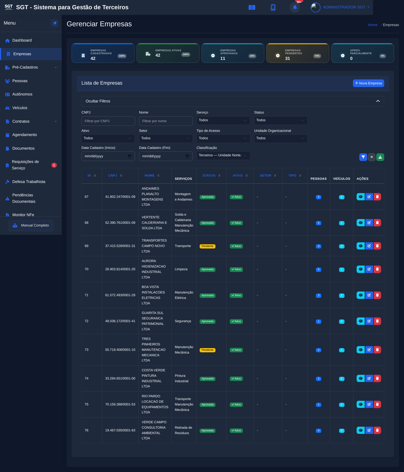Click the Nova Empresa button
Viewport: 404px width, 472px height.
(x=368, y=83)
